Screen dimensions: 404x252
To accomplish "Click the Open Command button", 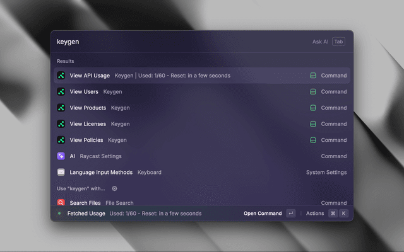I will [x=263, y=214].
